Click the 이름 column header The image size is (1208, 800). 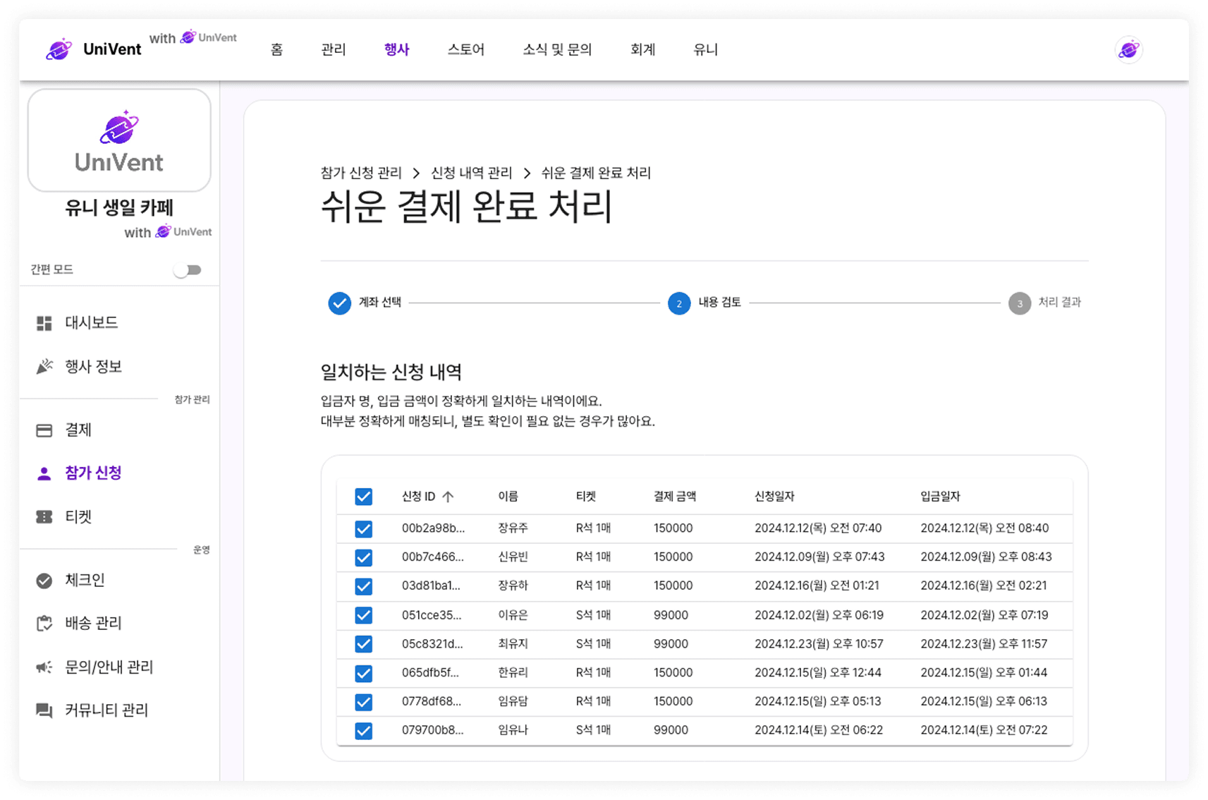(x=508, y=497)
